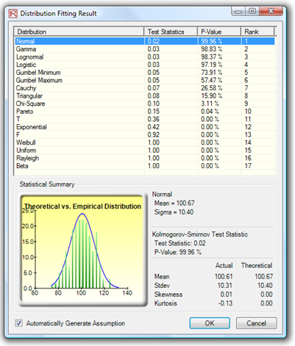
Task: Select the Weibull distribution row
Action: tap(145, 143)
